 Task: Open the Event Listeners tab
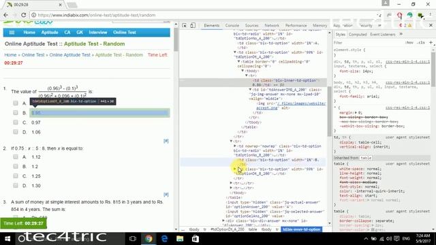point(383,35)
